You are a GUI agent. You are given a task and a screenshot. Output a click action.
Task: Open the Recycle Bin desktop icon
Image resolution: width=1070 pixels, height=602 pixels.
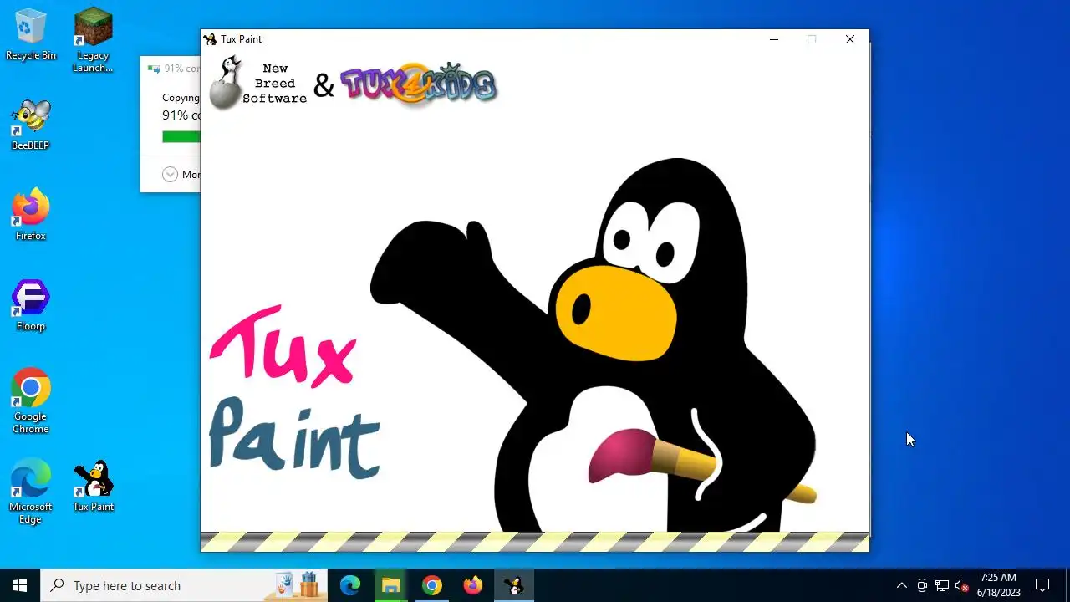(x=31, y=35)
